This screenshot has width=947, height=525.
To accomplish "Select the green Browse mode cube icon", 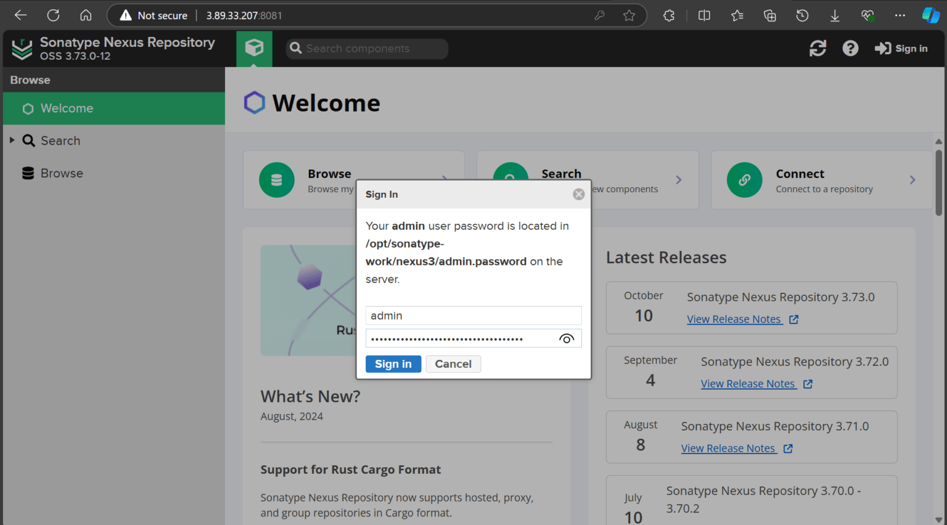I will (x=255, y=48).
